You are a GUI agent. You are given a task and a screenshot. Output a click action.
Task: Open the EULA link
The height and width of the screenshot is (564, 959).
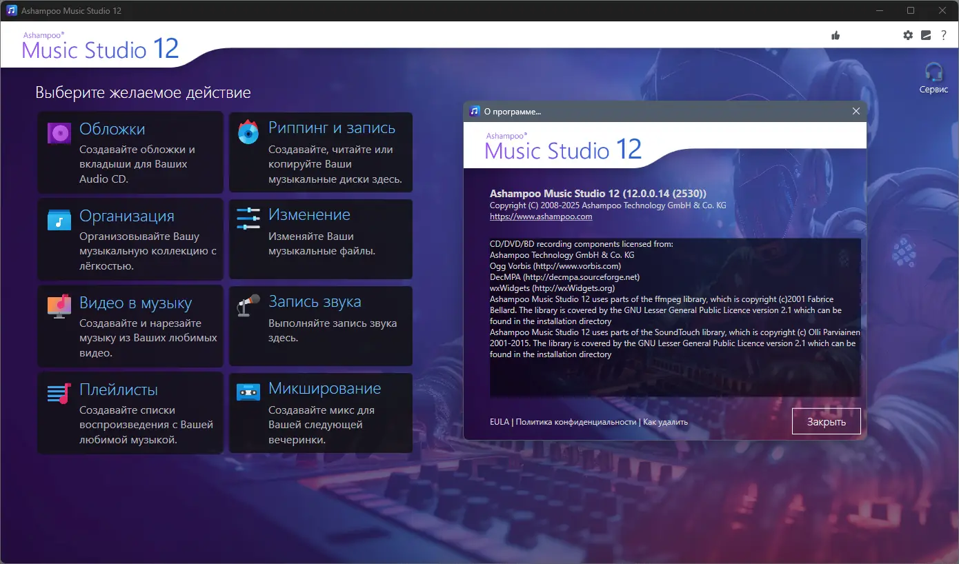[500, 422]
